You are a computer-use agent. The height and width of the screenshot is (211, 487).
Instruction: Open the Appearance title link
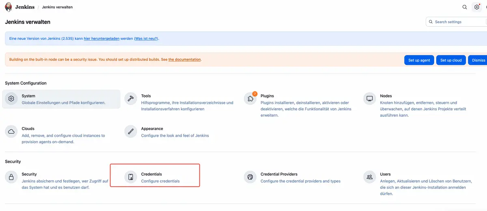[152, 129]
